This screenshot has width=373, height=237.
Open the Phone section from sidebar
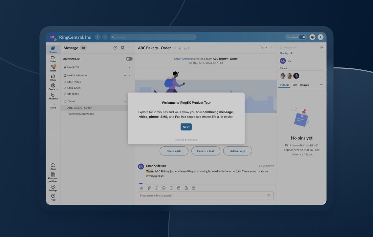click(x=53, y=68)
